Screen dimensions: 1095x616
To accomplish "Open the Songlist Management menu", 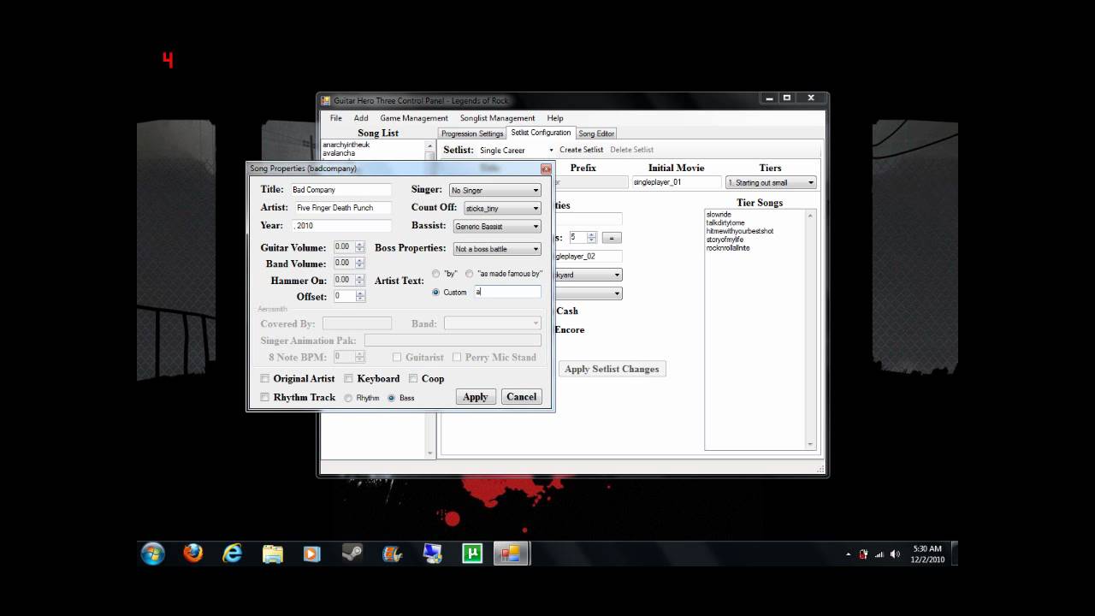I will point(497,118).
